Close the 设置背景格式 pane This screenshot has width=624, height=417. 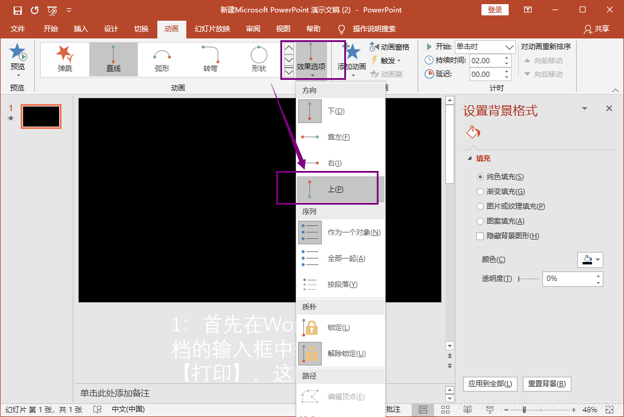pos(609,108)
